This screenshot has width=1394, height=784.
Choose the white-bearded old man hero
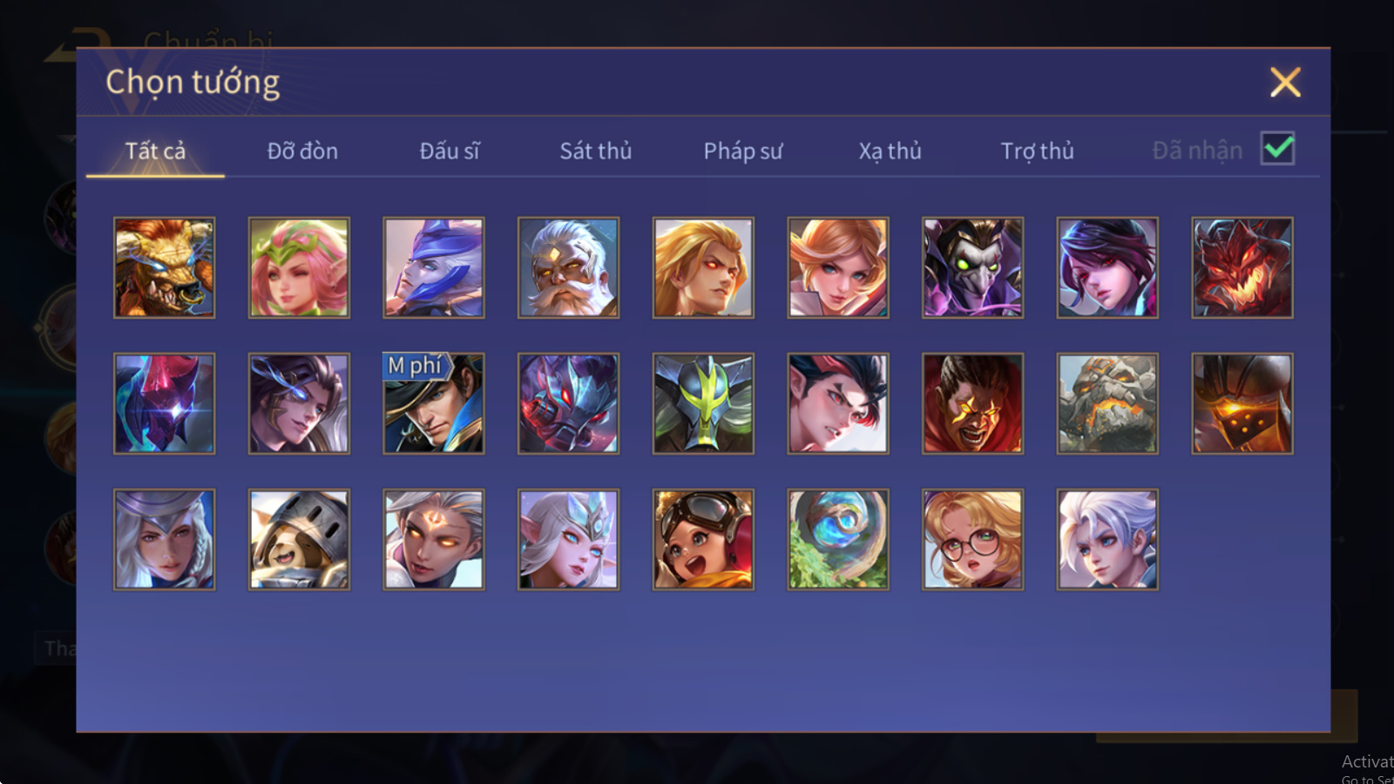click(568, 267)
